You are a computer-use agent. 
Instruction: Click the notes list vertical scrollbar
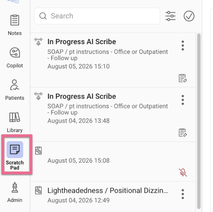click(199, 121)
